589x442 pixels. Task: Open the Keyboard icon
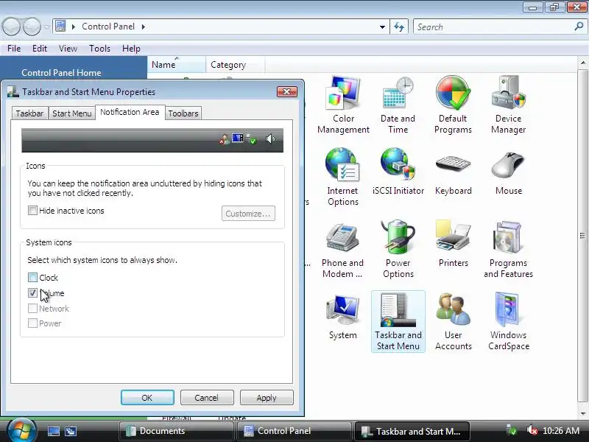tap(453, 172)
